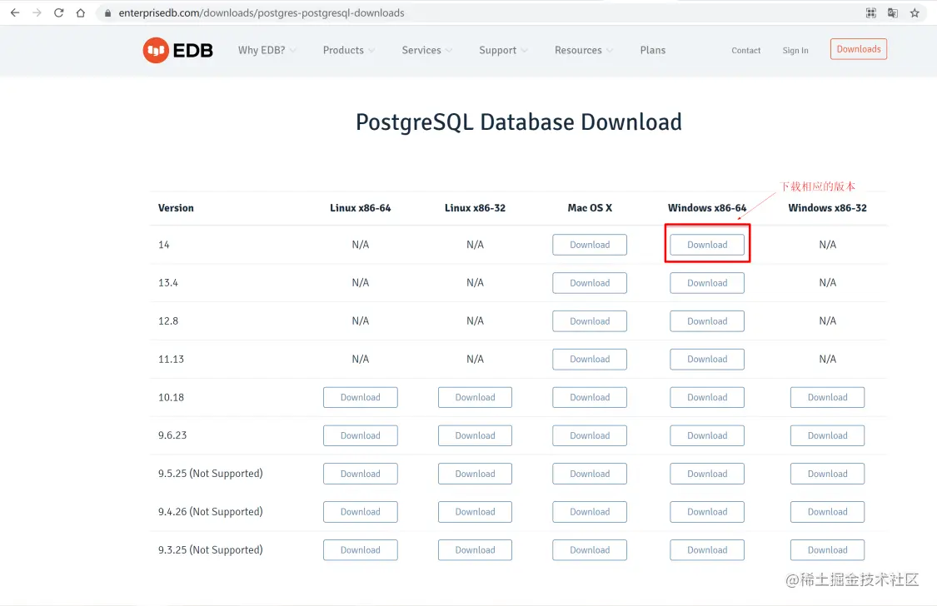Download version 9.4.26 for Windows x86-32

click(828, 512)
